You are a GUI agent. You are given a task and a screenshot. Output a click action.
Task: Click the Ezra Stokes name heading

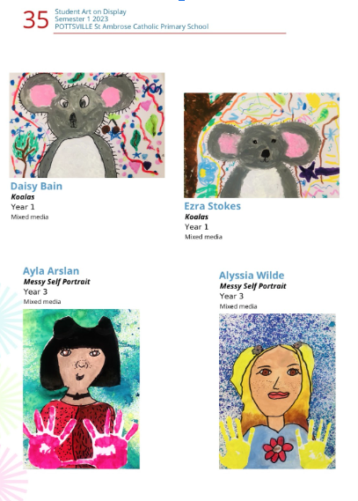213,206
